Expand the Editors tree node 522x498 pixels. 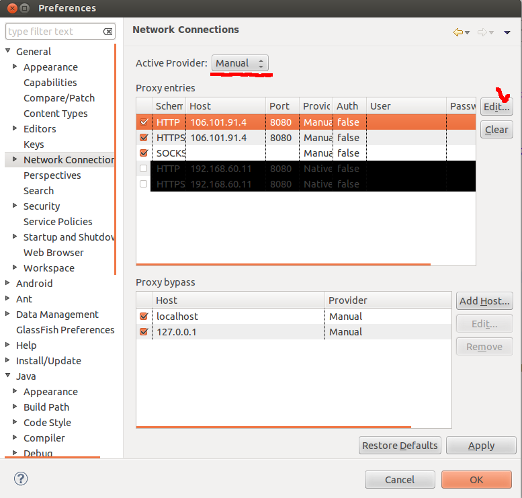point(15,128)
